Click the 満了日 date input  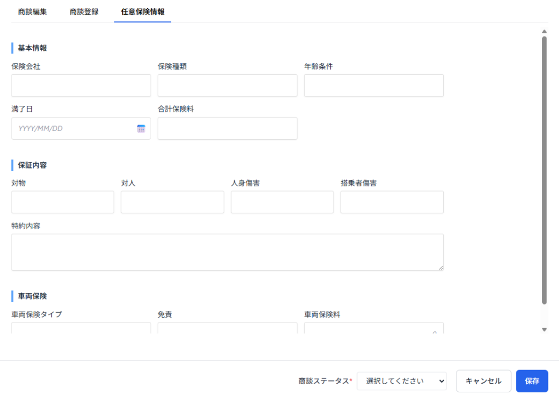tap(74, 129)
